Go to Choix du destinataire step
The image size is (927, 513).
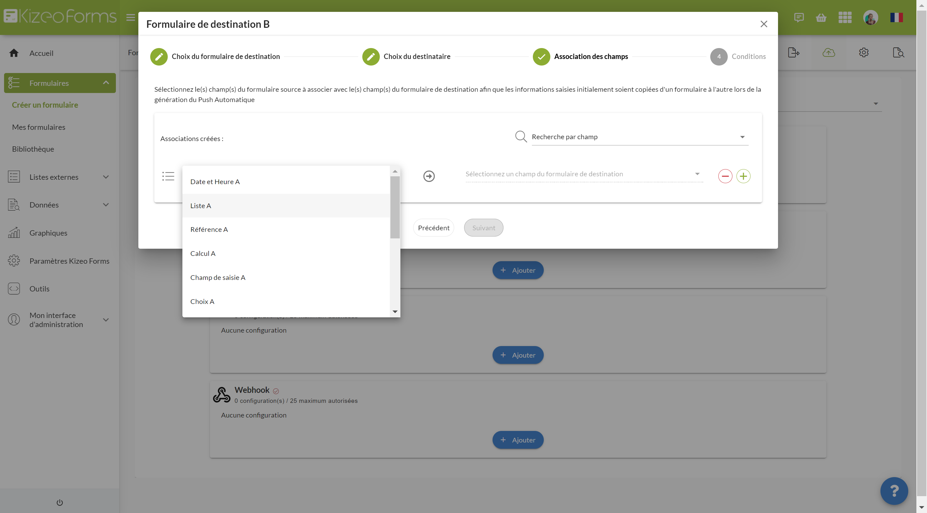(406, 56)
